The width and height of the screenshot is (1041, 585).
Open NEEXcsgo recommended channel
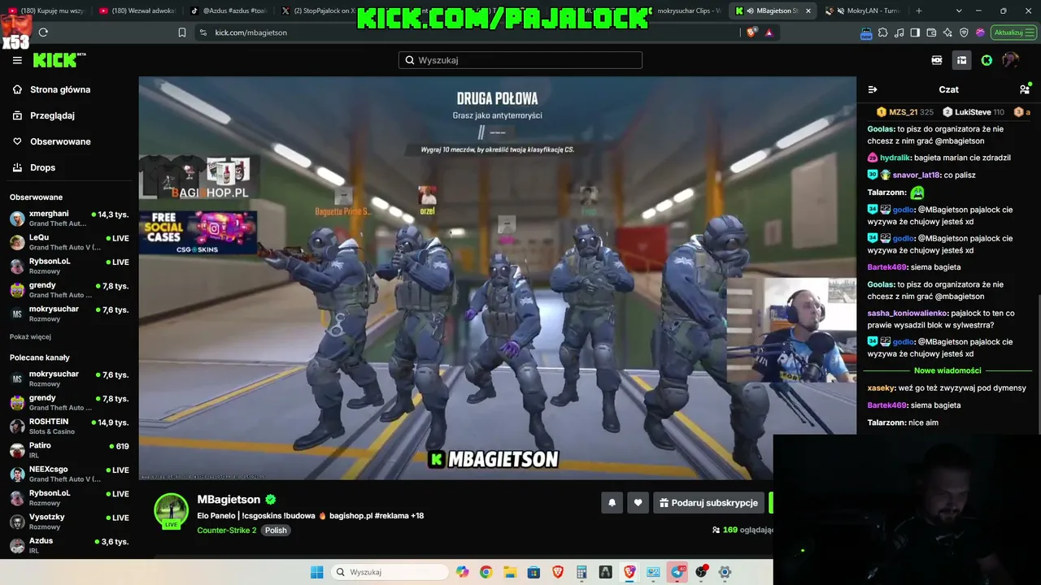coord(69,474)
